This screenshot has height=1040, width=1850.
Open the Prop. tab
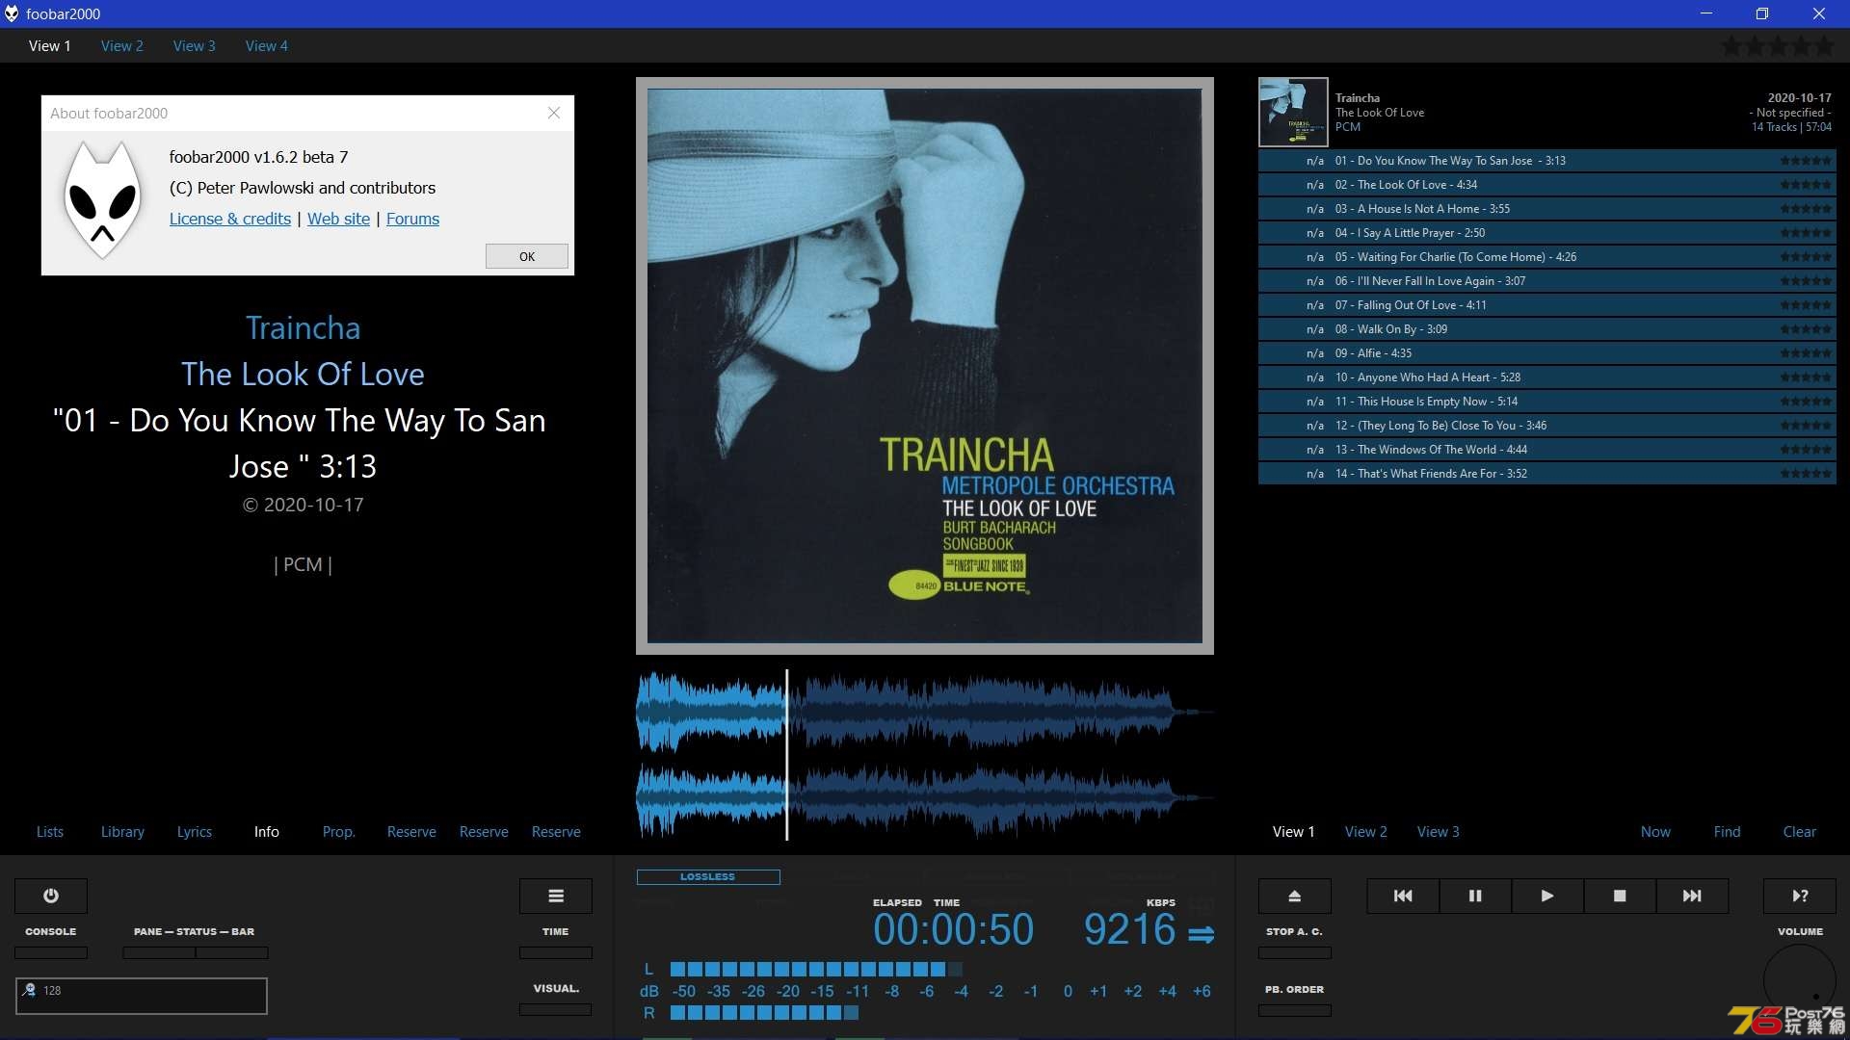click(339, 831)
